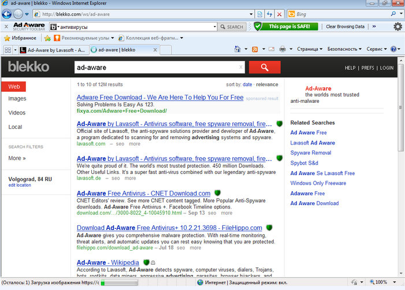Screen dimensions: 405x290
Task: Open the Ad-Aware Wikipedia result
Action: coord(107,262)
